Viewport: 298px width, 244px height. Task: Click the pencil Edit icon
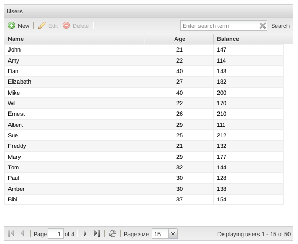coord(42,25)
